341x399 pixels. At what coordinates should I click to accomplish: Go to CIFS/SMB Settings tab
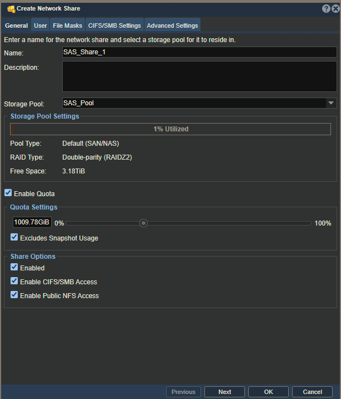coord(114,25)
